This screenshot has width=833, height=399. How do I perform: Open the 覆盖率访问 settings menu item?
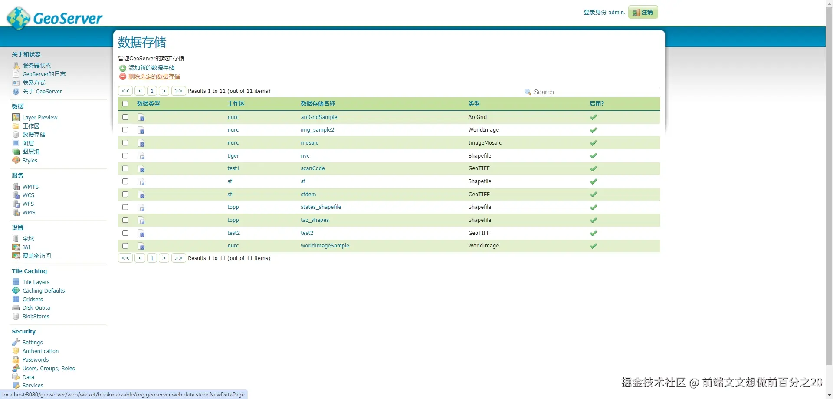point(37,256)
